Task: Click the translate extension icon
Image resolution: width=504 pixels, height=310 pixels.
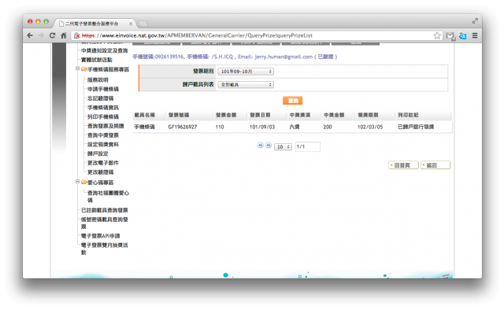Action: pos(462,35)
